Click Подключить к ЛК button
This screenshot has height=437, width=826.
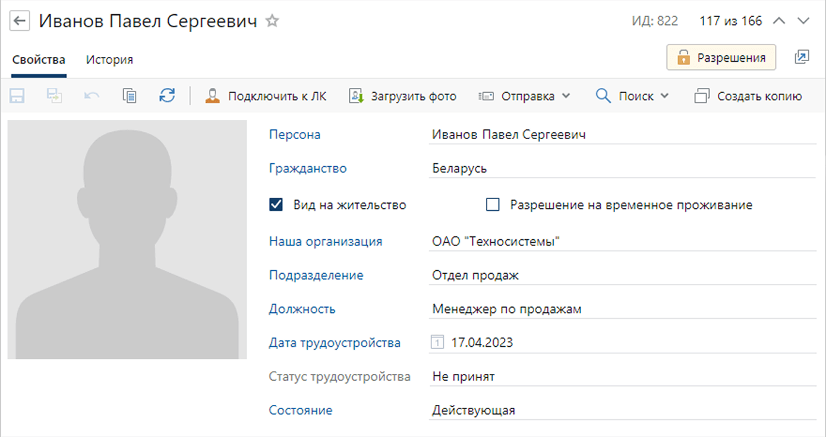(266, 96)
